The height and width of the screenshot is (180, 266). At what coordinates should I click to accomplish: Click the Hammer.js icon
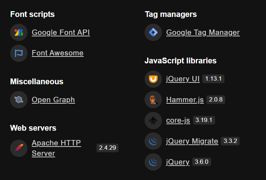click(x=153, y=100)
